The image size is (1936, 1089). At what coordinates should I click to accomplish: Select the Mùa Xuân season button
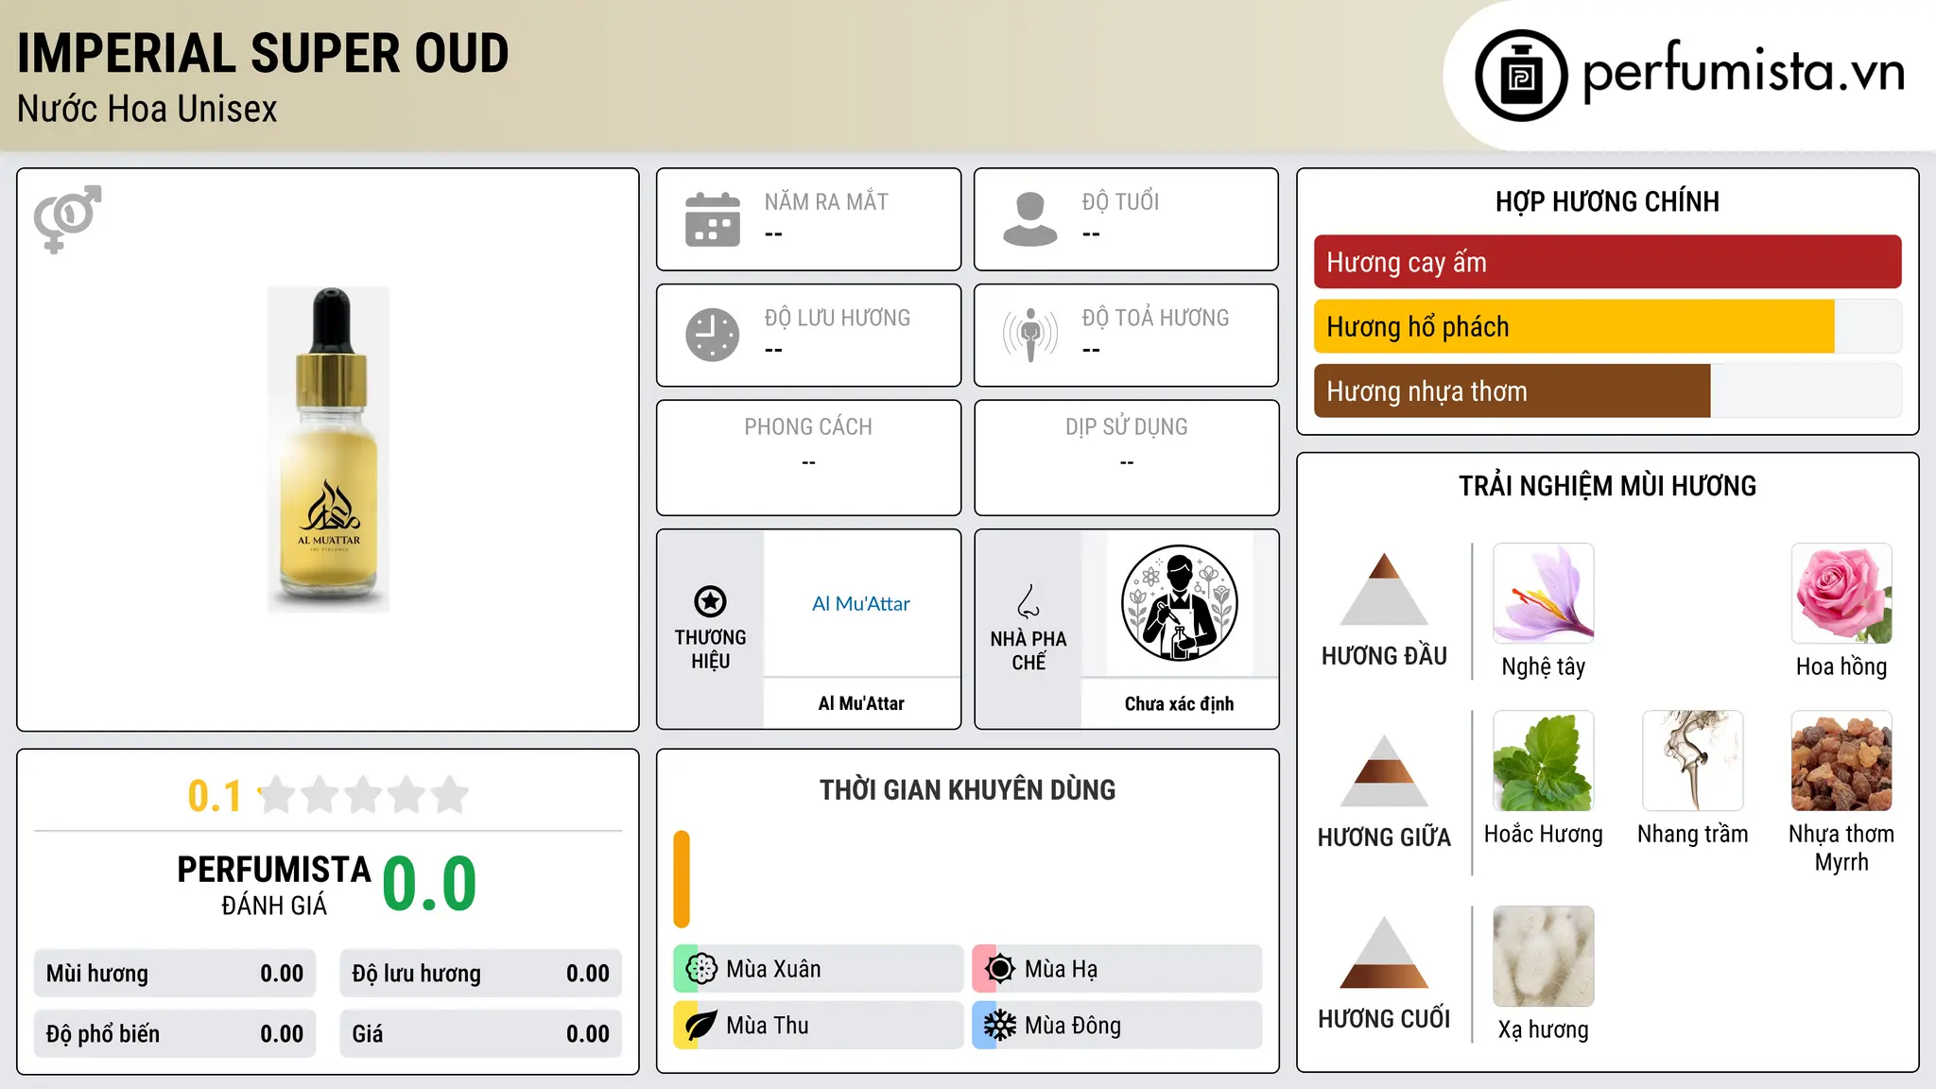[819, 969]
